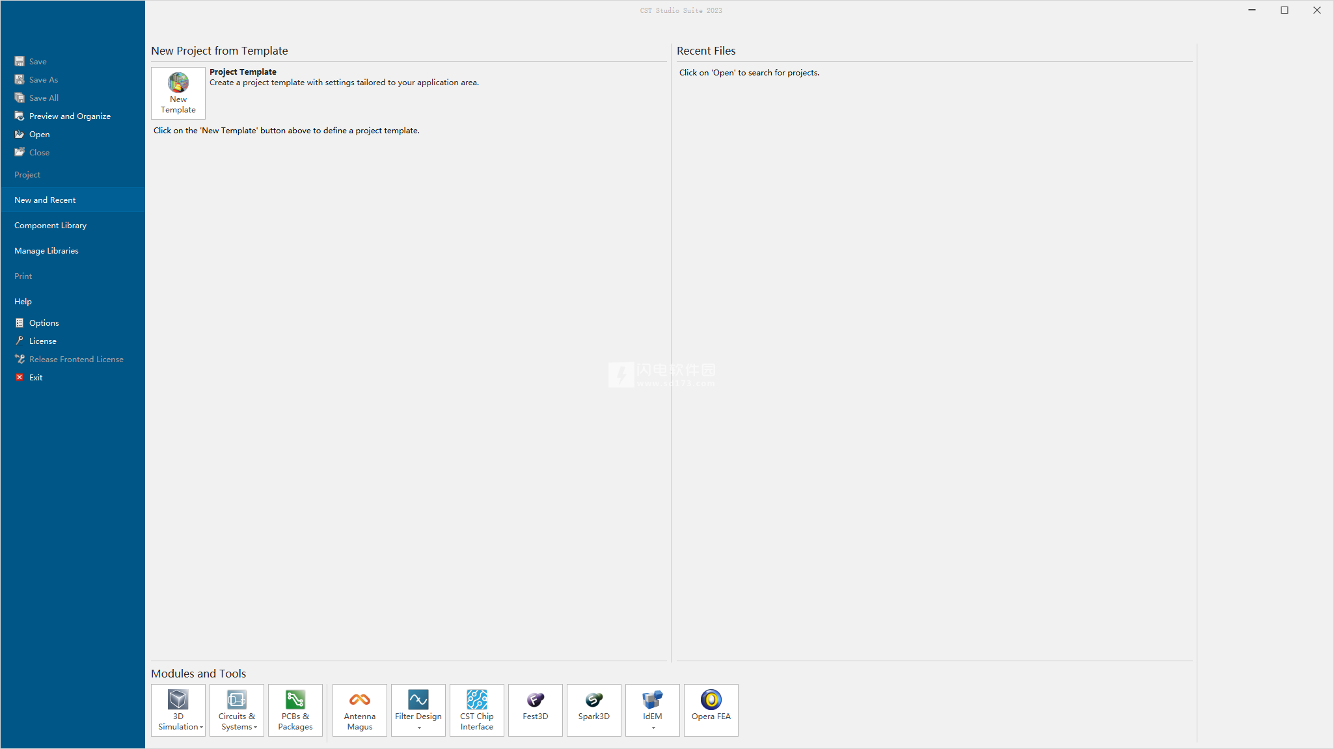Screen dimensions: 1334x749
Task: Click the License label
Action: [x=43, y=341]
